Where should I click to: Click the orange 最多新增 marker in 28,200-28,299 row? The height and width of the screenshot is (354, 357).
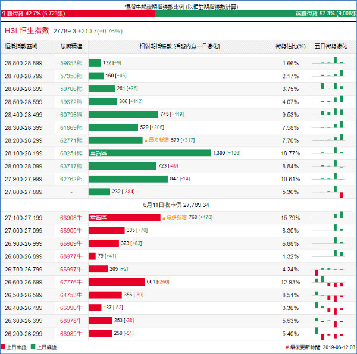point(156,140)
